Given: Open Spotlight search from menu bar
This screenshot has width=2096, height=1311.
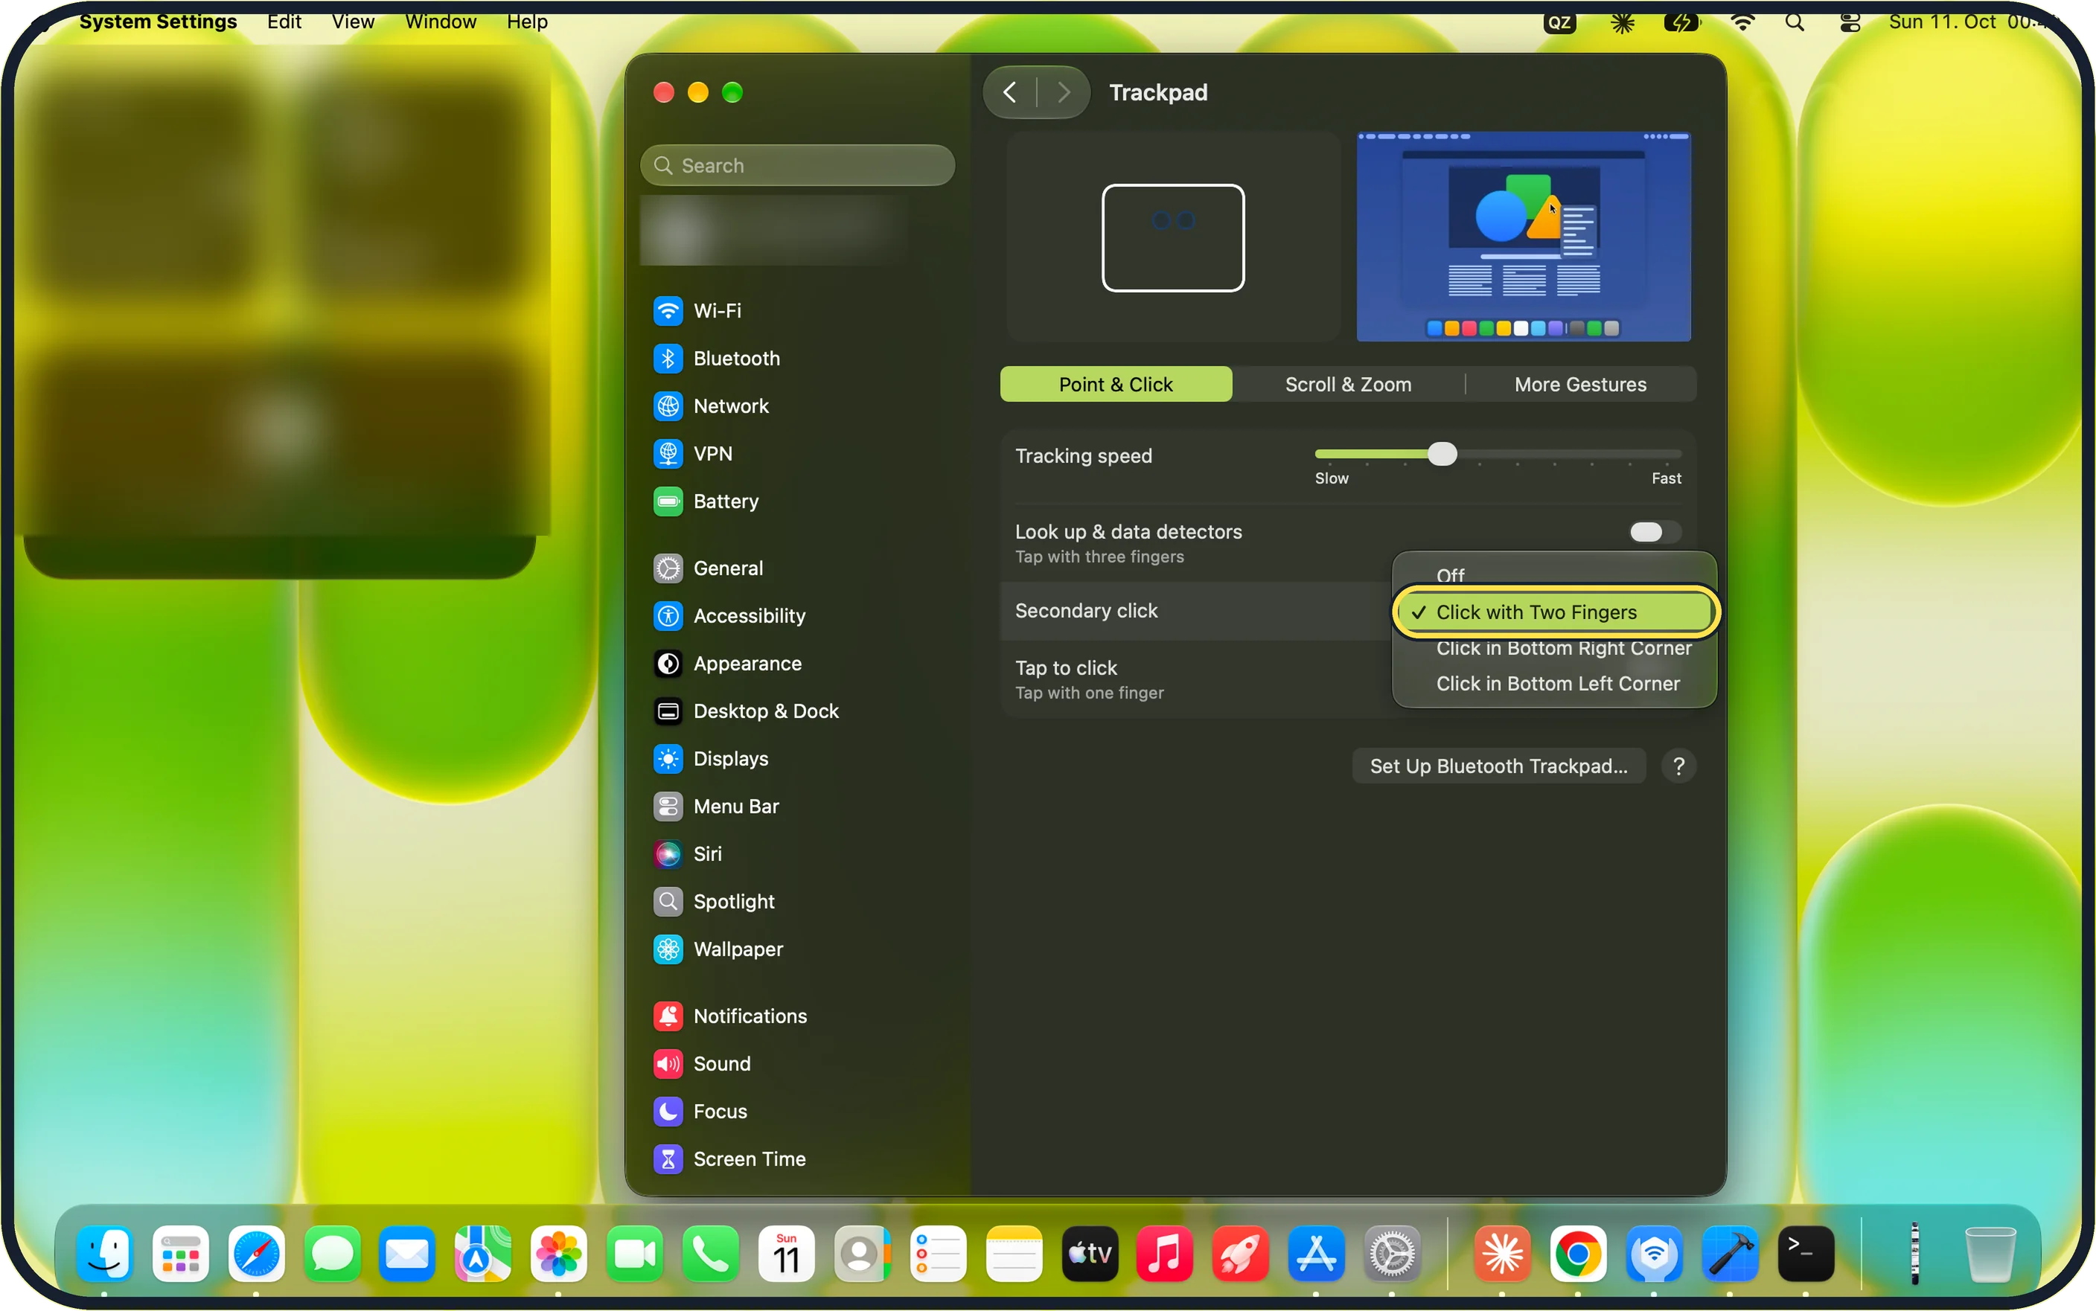Looking at the screenshot, I should 1795,22.
